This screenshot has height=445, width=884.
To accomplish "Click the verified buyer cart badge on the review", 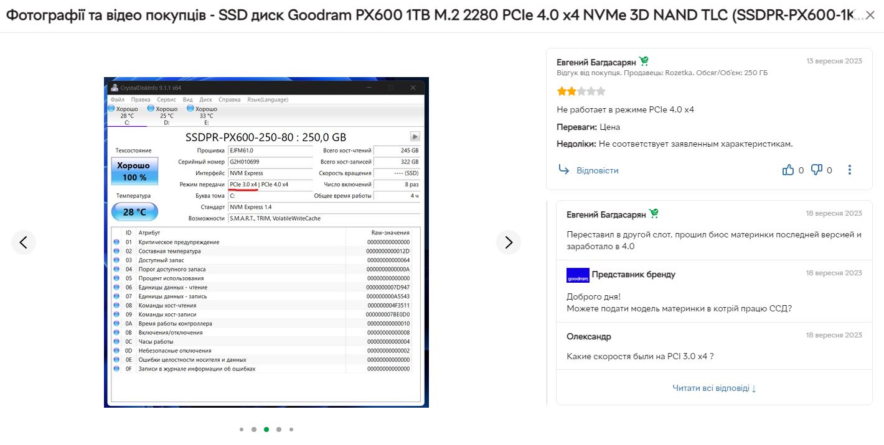I will [x=644, y=61].
